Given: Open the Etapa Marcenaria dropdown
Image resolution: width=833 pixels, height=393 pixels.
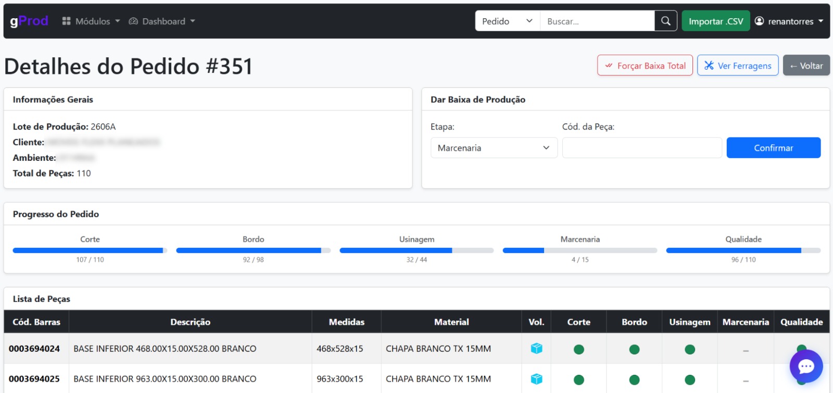Looking at the screenshot, I should [x=494, y=148].
